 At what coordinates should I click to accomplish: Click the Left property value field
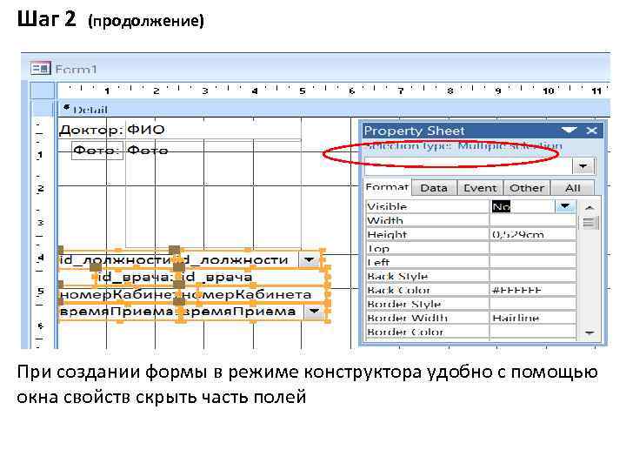[x=533, y=262]
